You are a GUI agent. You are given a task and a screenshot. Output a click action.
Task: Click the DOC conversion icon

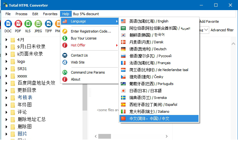click(8, 24)
